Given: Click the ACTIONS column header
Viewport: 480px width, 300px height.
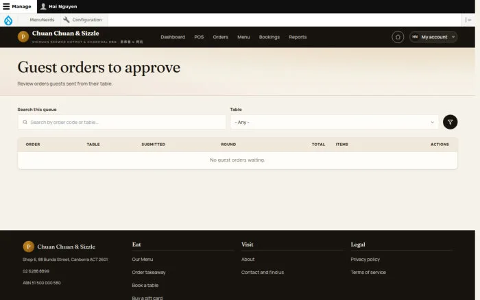Looking at the screenshot, I should click(440, 145).
